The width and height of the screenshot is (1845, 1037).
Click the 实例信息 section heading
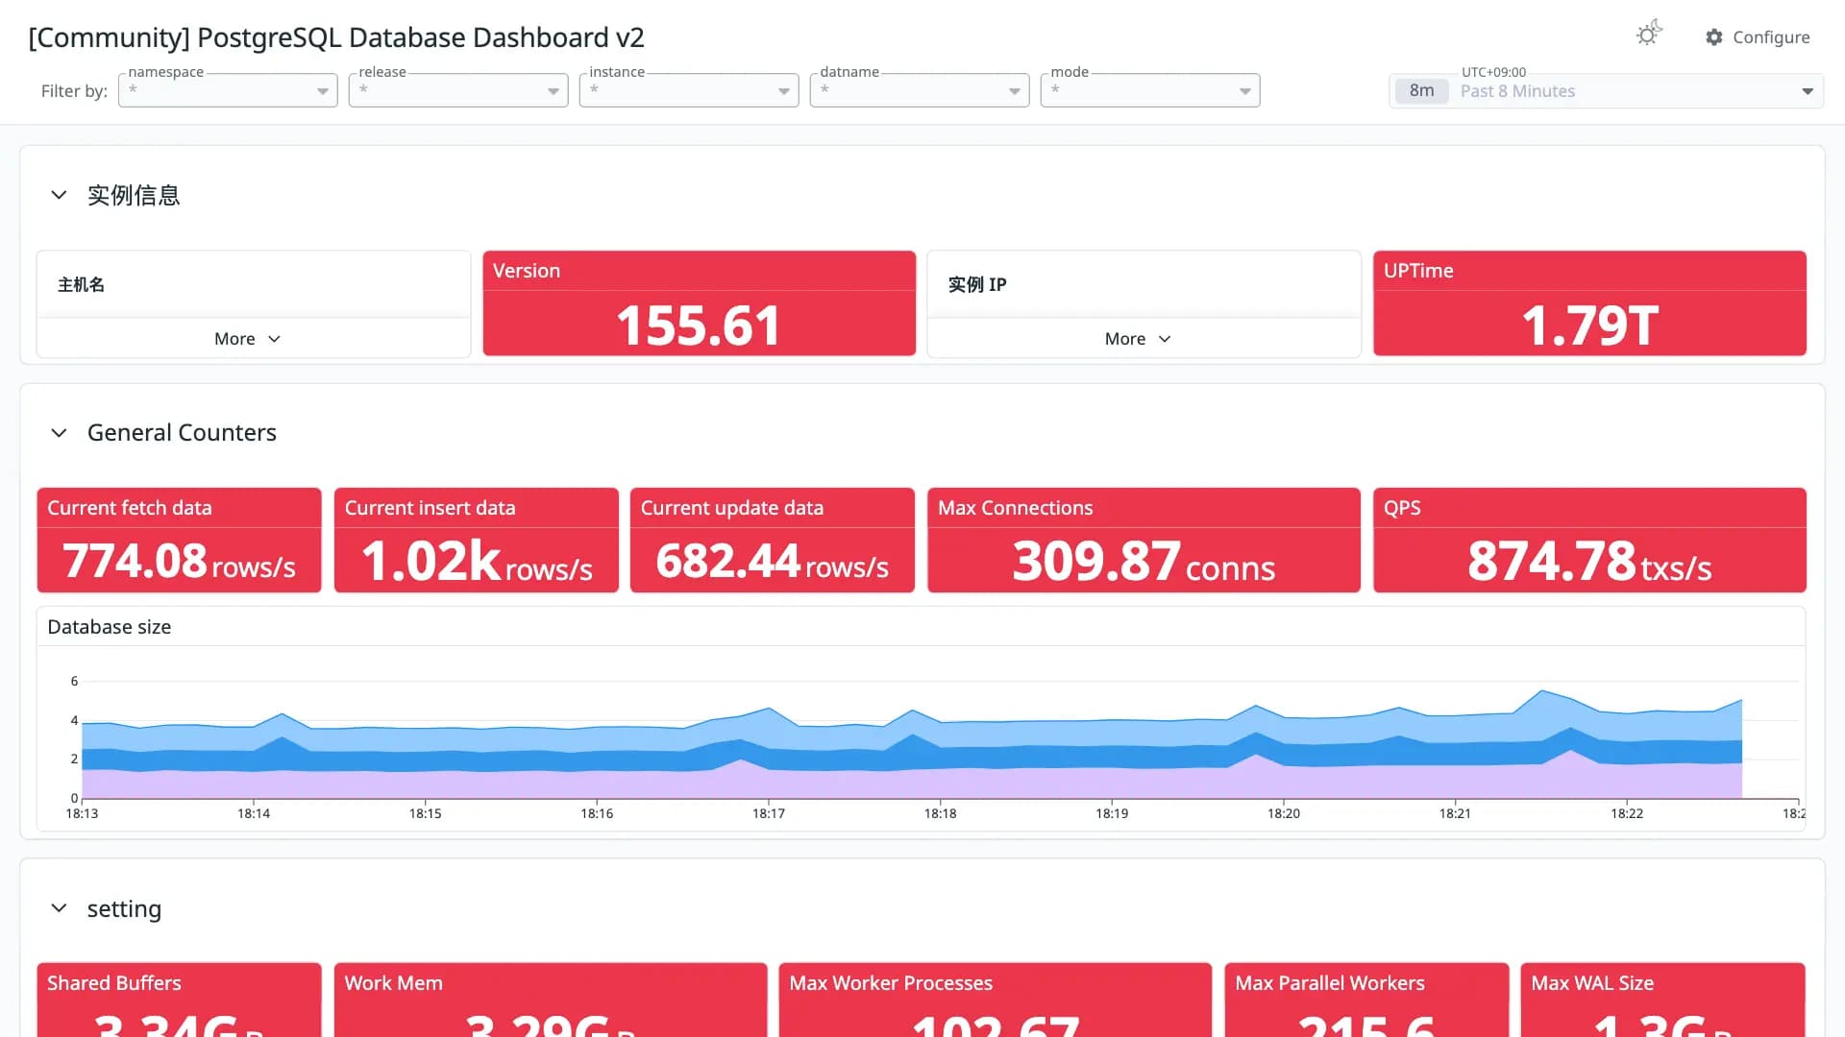coord(134,195)
